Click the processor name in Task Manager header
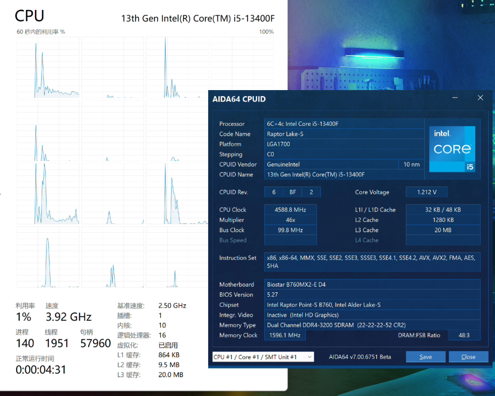The image size is (495, 396). (198, 19)
